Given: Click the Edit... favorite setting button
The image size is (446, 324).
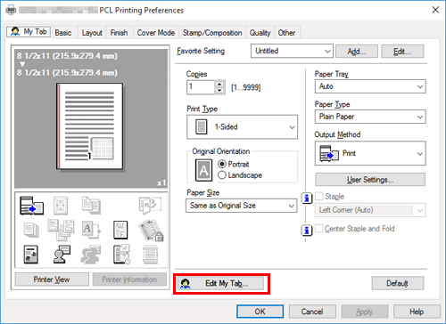Looking at the screenshot, I should (402, 52).
